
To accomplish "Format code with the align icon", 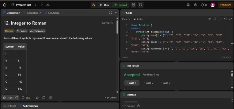I will pyautogui.click(x=210, y=19).
